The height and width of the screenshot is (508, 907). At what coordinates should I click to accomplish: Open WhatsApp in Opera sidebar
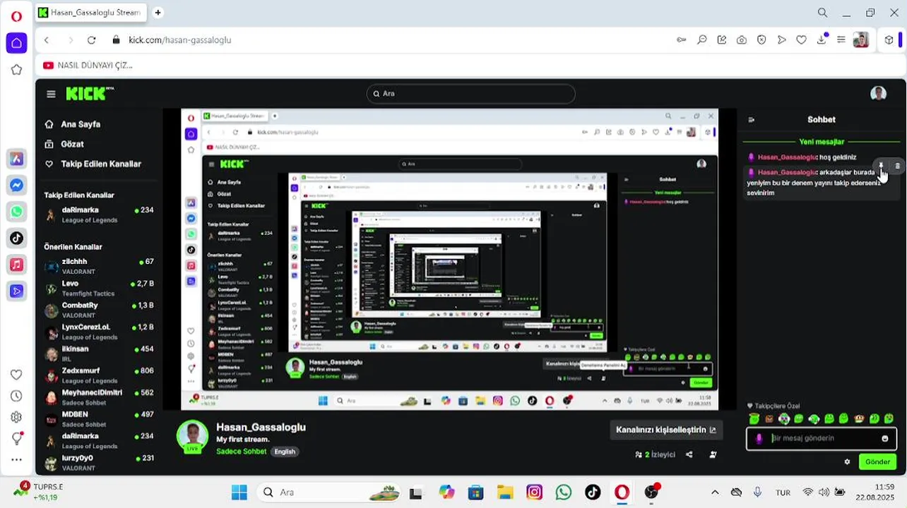pos(16,212)
